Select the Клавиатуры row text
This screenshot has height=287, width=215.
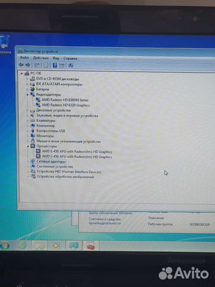(x=46, y=121)
